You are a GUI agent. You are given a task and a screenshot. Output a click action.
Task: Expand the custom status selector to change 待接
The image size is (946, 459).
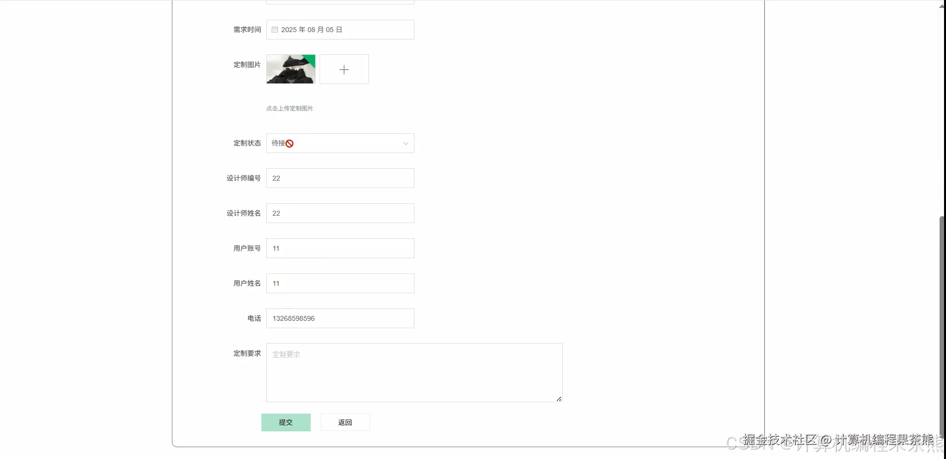click(340, 143)
